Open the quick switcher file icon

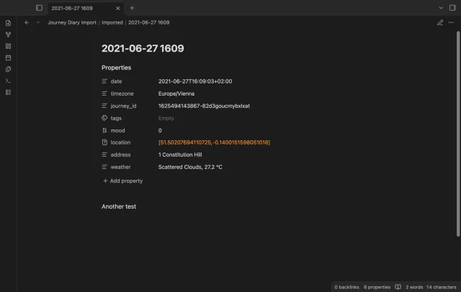coord(8,23)
